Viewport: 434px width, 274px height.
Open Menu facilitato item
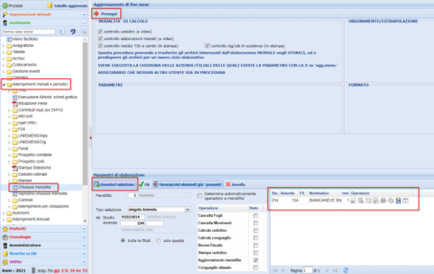25,39
